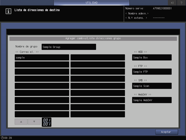Click the up arrow page button

(x=21, y=122)
